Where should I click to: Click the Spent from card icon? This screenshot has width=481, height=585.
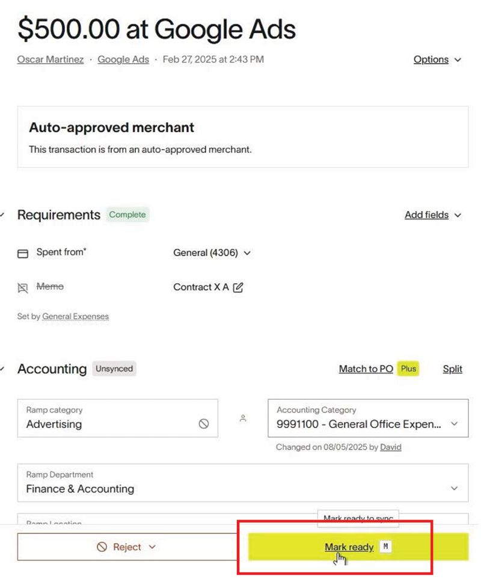click(x=23, y=254)
